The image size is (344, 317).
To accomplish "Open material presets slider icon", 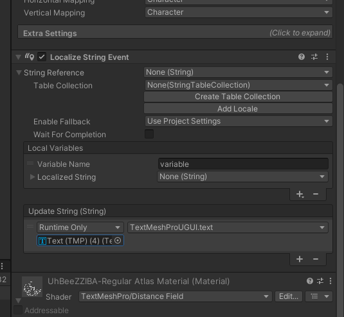I will [320, 281].
